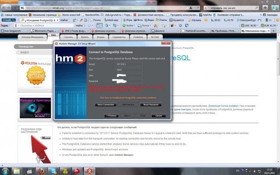This screenshot has width=280, height=175.
Task: Open Мой мир on Mail.ru toolbar
Action: coord(111,20)
